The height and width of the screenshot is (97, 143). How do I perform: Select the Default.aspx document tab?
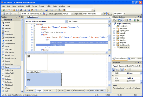[33, 17]
